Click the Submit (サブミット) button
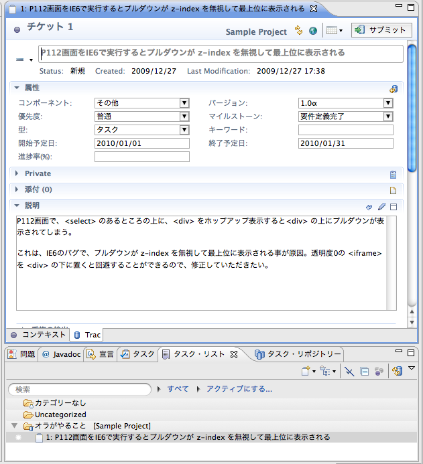The width and height of the screenshot is (423, 464). pos(381,30)
